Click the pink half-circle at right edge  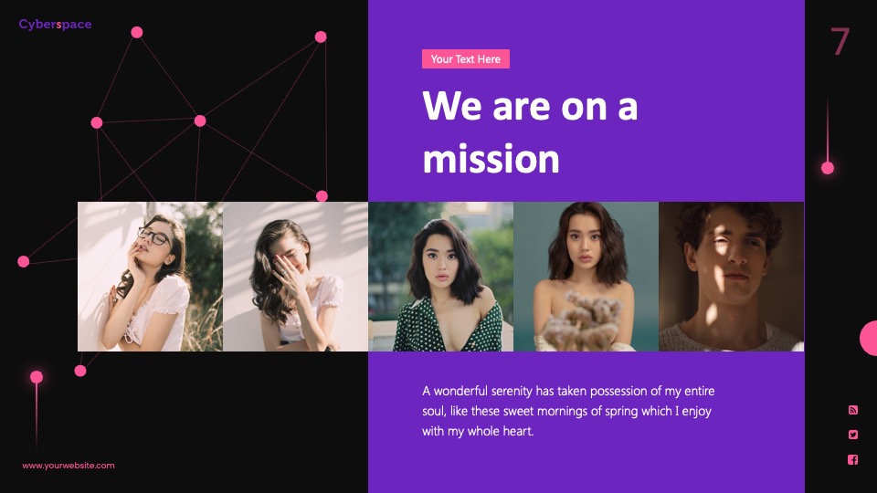pos(869,338)
